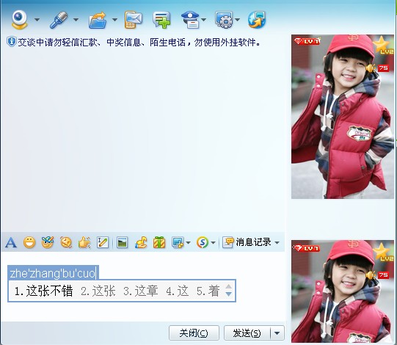Create a group discussion chat icon
The width and height of the screenshot is (397, 345).
pos(161,20)
